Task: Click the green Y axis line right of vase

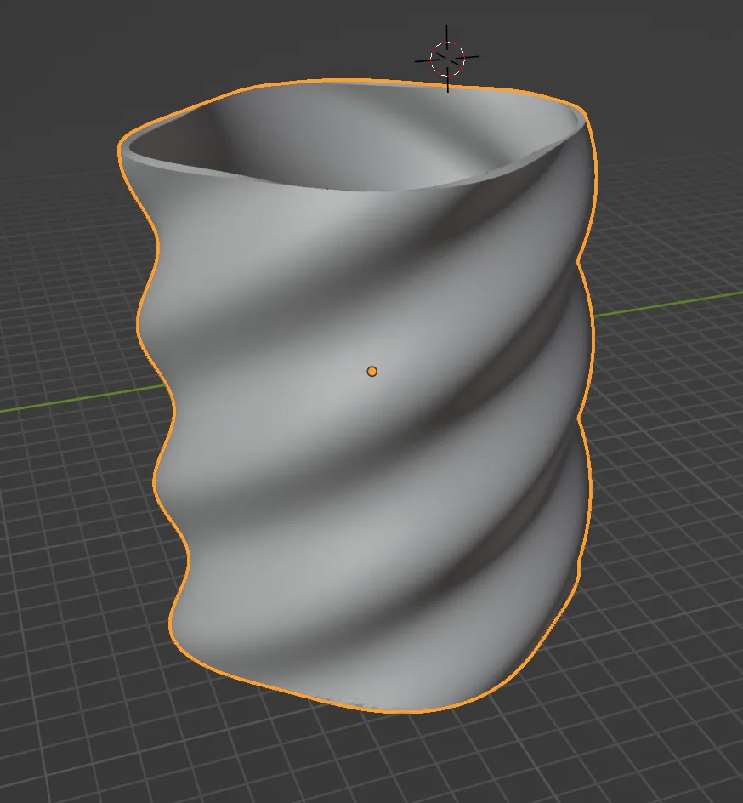Action: tap(672, 304)
